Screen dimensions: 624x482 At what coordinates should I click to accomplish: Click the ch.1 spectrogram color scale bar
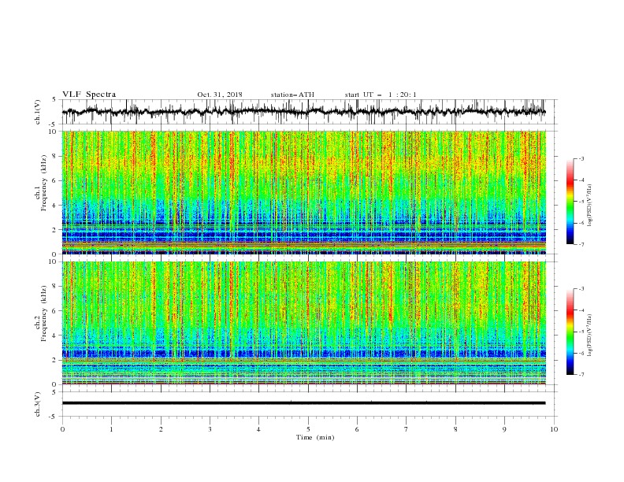coord(570,202)
